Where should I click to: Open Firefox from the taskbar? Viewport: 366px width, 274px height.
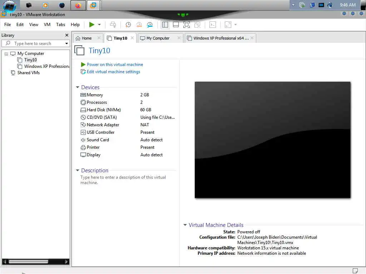click(78, 5)
